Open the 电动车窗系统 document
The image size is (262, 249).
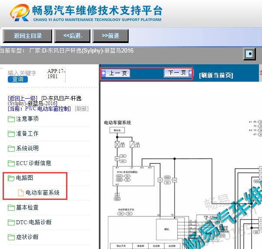pyautogui.click(x=43, y=193)
